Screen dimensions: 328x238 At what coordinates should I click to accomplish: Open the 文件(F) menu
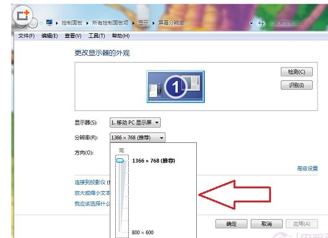pyautogui.click(x=26, y=36)
